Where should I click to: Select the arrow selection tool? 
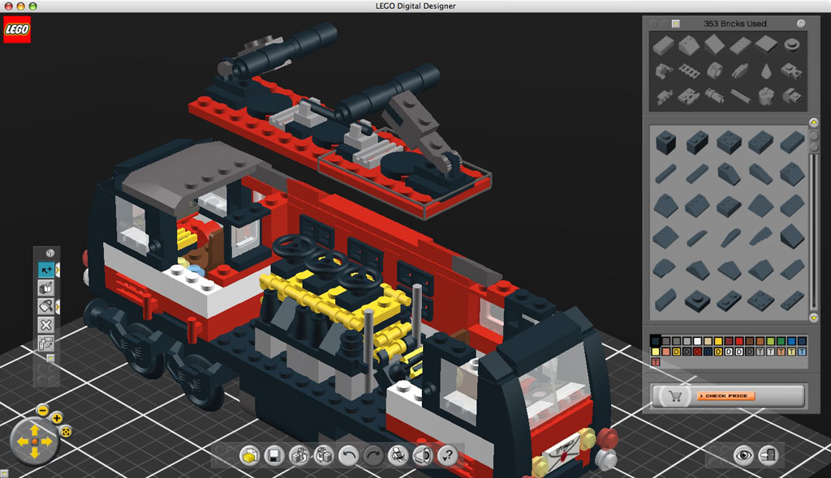(45, 267)
